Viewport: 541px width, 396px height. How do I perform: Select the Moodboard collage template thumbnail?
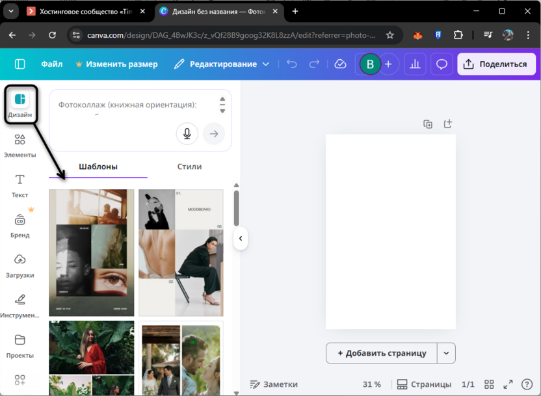click(181, 253)
